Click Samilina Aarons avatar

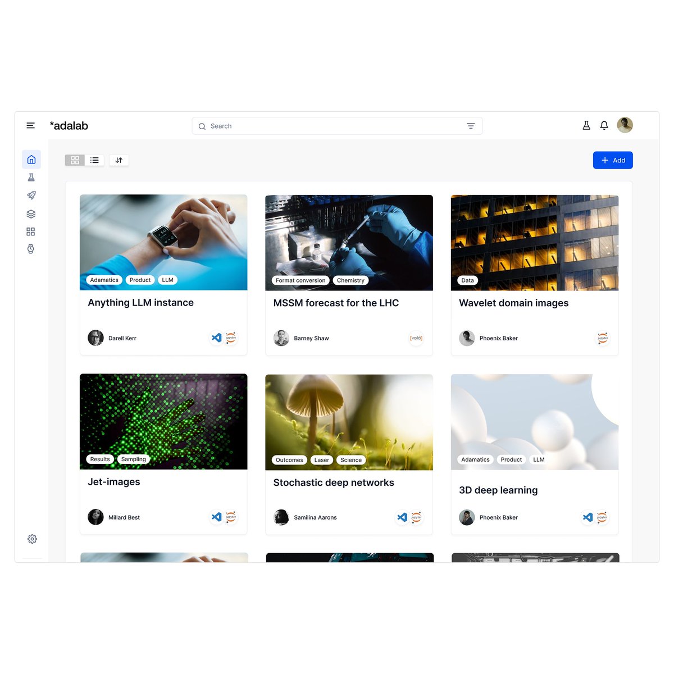coord(281,517)
